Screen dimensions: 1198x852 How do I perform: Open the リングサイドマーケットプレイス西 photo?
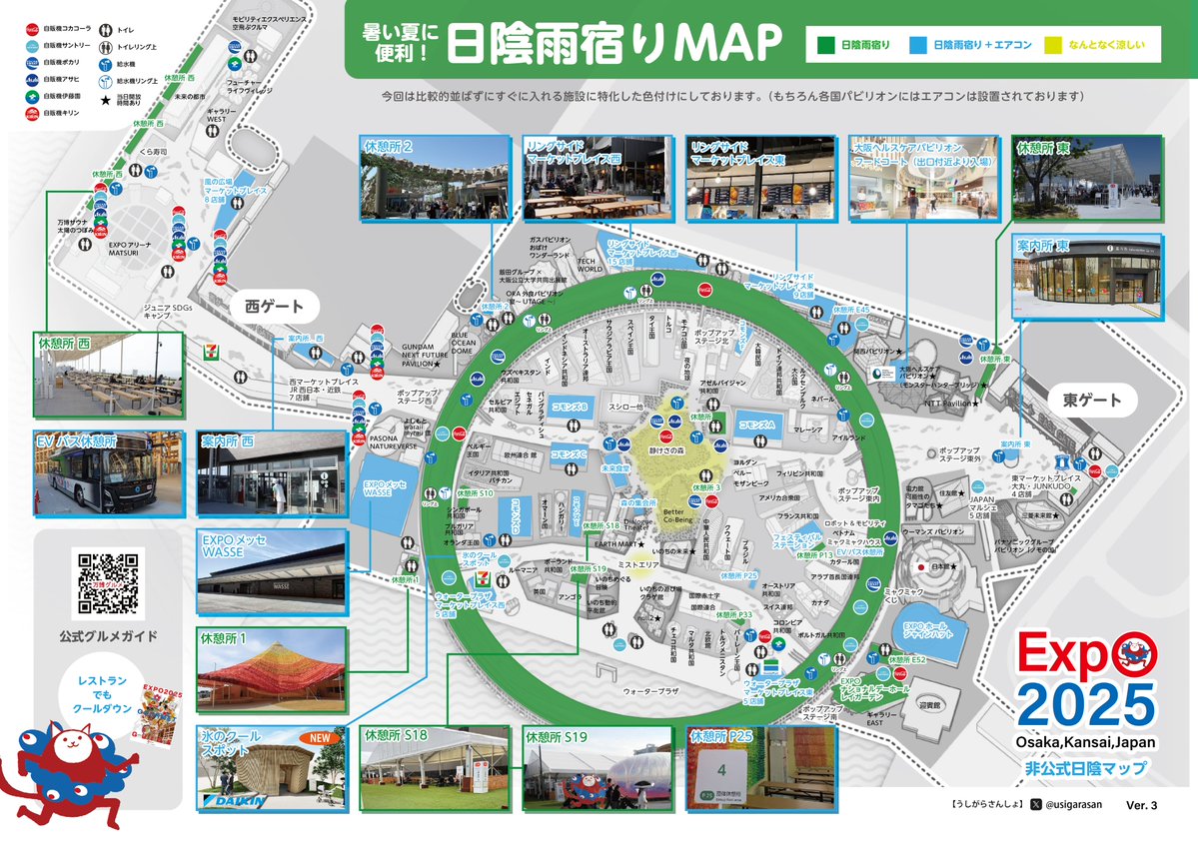(x=599, y=178)
